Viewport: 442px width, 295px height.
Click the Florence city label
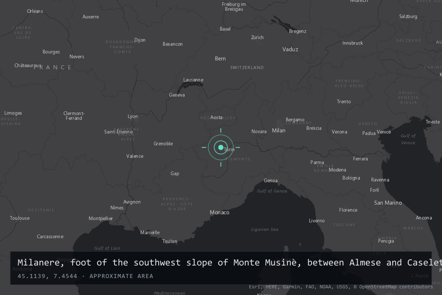coord(348,210)
